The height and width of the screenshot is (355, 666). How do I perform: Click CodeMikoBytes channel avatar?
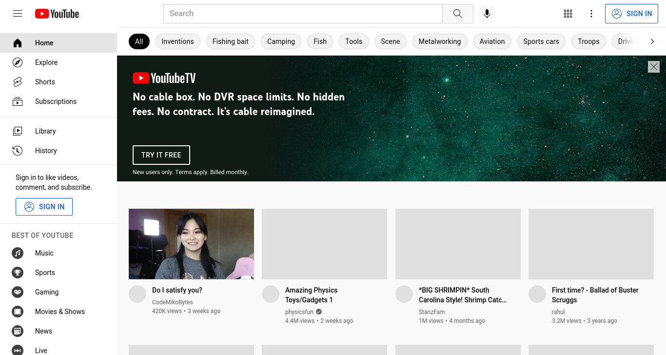pyautogui.click(x=137, y=294)
